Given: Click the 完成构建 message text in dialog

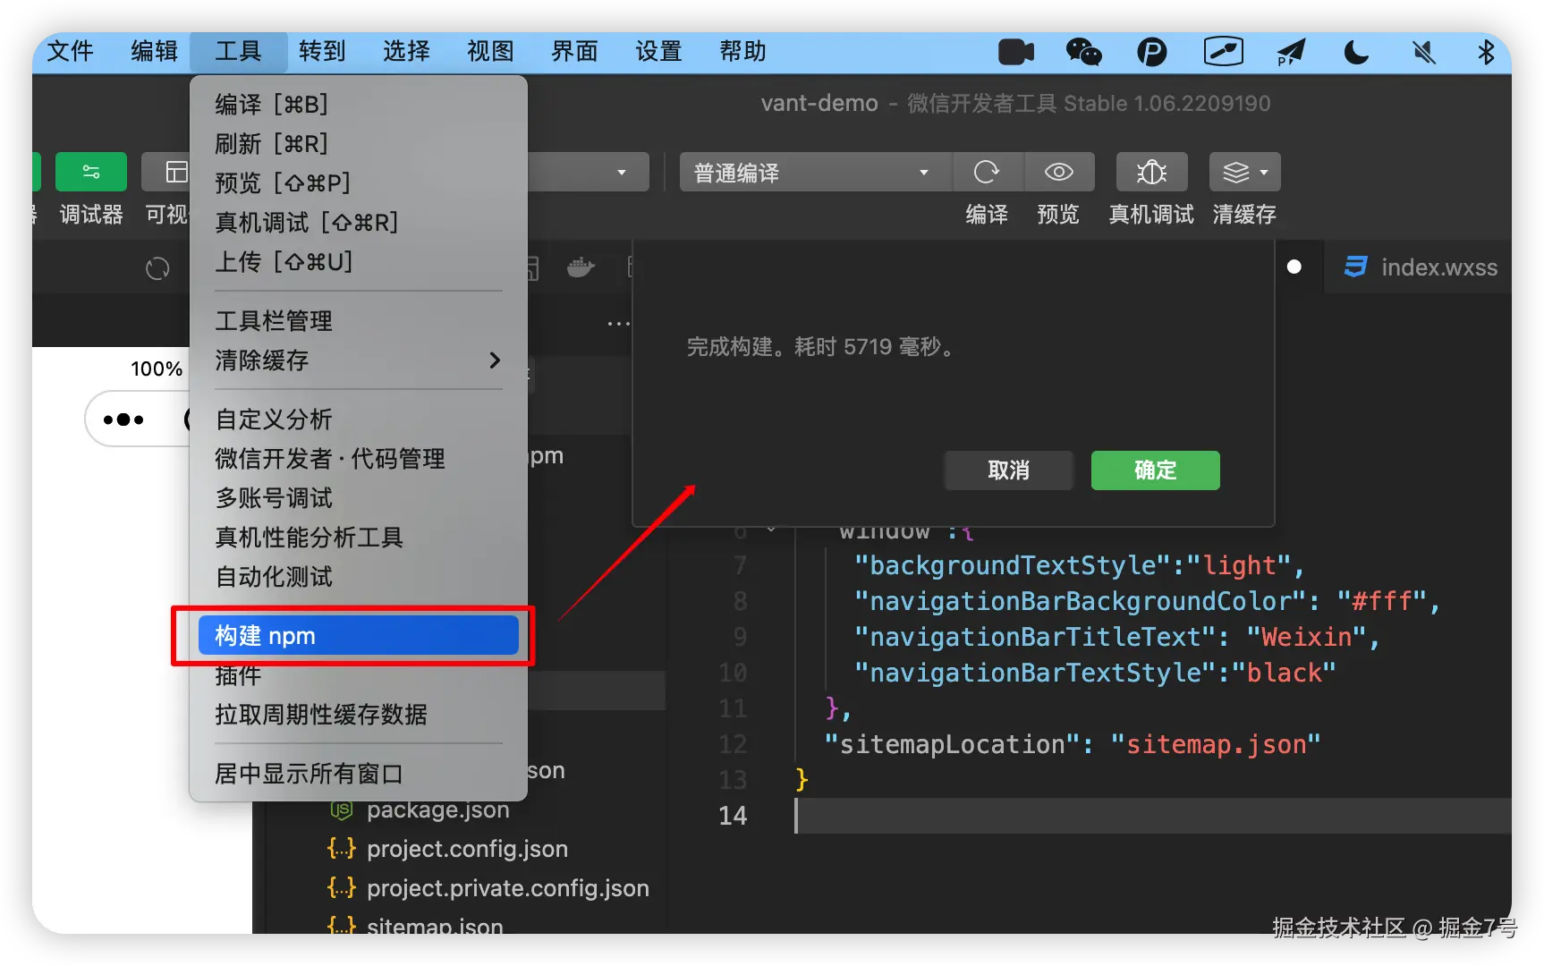Looking at the screenshot, I should [x=820, y=347].
